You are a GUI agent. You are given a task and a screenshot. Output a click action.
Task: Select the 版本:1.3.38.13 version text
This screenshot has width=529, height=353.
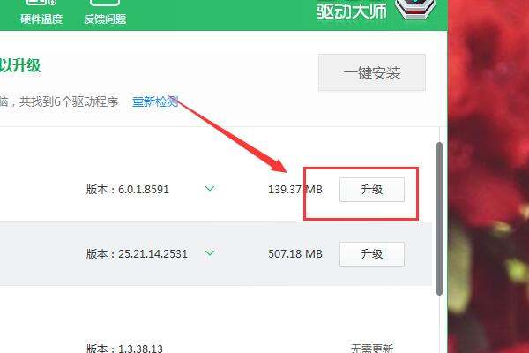124,348
